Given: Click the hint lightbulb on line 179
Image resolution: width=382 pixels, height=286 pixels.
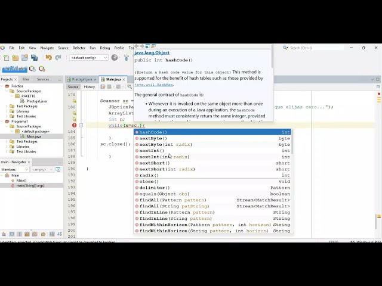Looking at the screenshot, I should [74, 101].
